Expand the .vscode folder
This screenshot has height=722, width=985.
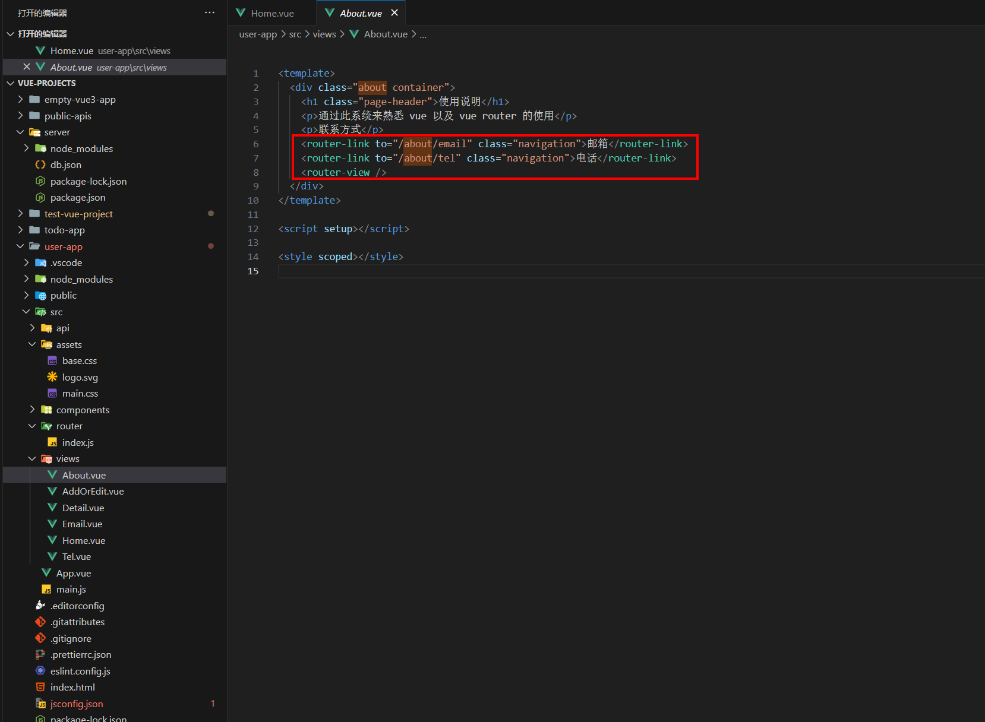(x=26, y=262)
